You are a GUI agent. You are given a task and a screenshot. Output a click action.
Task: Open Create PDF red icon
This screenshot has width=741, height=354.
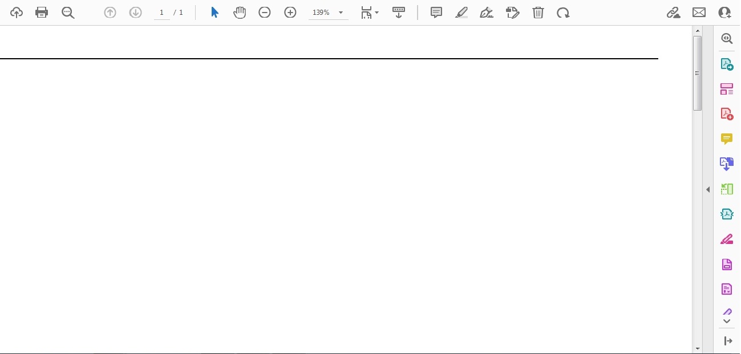[727, 114]
